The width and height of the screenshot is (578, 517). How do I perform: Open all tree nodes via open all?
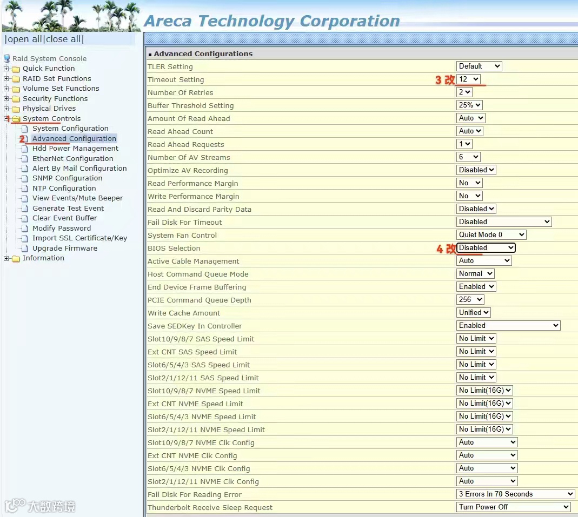coord(24,39)
